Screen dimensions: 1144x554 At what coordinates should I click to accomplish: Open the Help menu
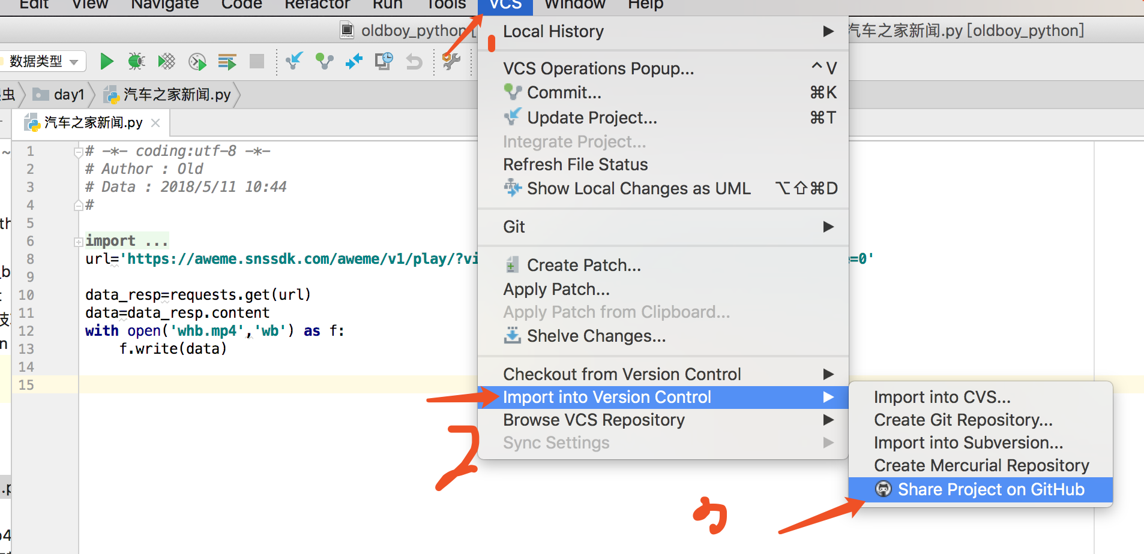(x=646, y=5)
